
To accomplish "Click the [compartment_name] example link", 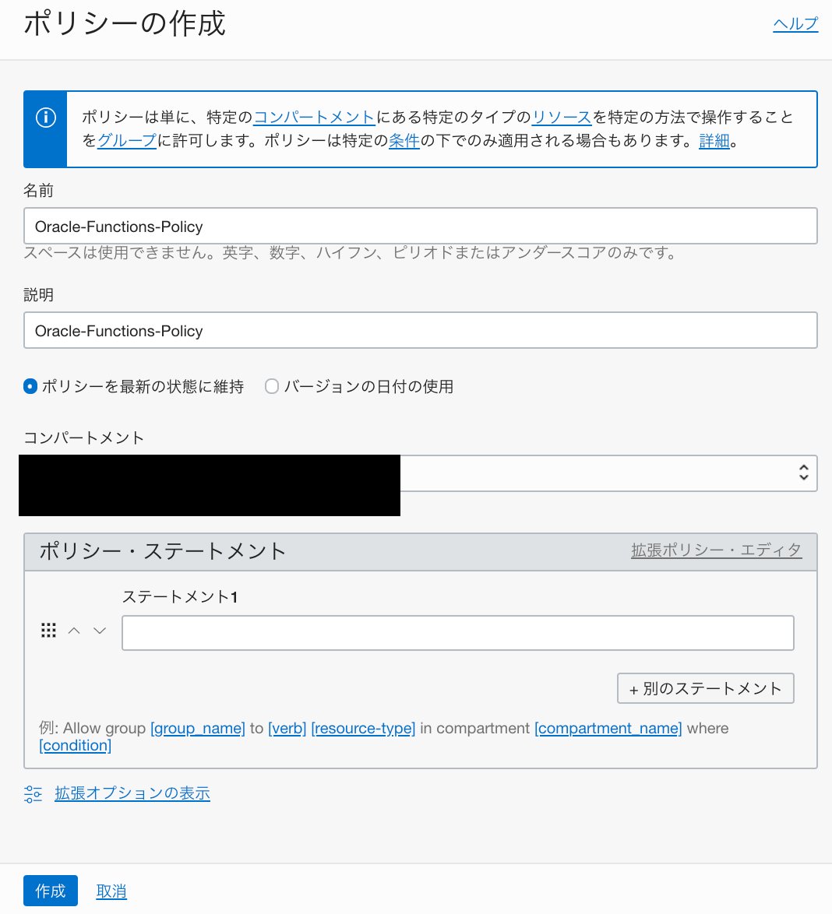I will click(x=608, y=728).
